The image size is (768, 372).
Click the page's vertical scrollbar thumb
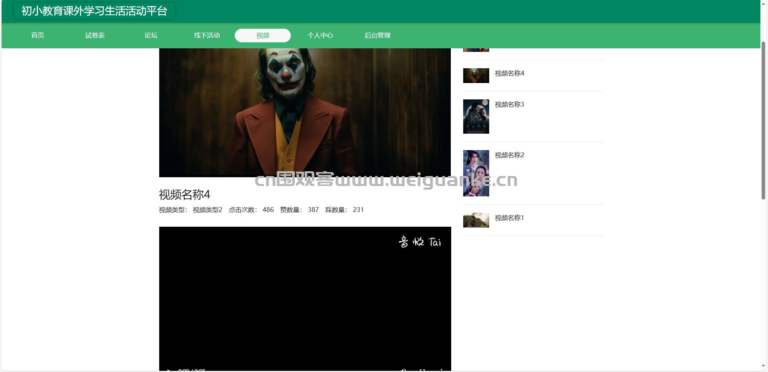coord(763,120)
